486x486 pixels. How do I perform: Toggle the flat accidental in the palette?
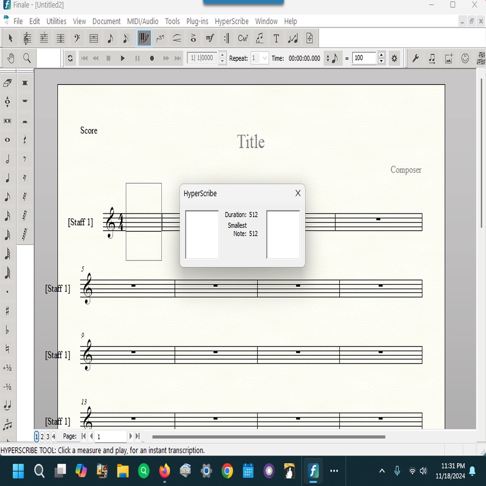click(7, 330)
